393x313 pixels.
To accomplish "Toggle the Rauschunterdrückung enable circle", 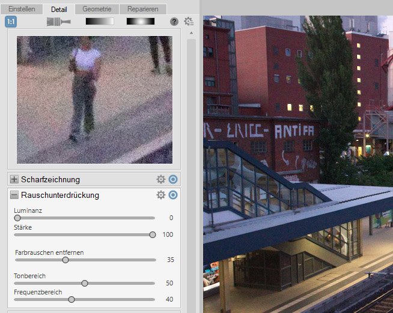I will [x=173, y=195].
